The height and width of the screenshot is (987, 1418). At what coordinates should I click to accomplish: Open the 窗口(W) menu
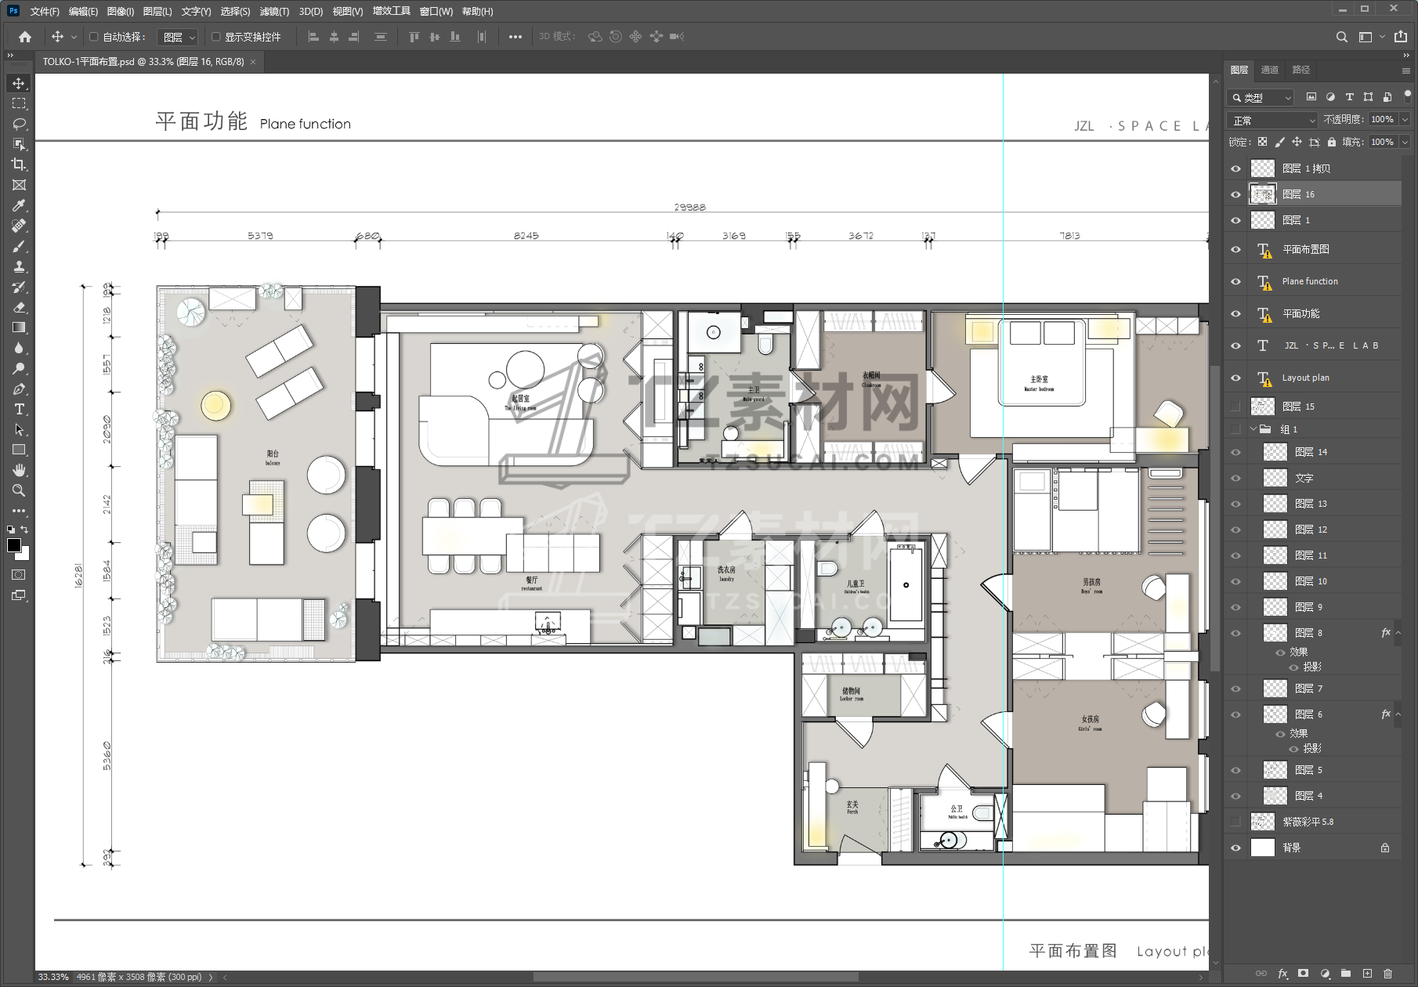point(436,11)
